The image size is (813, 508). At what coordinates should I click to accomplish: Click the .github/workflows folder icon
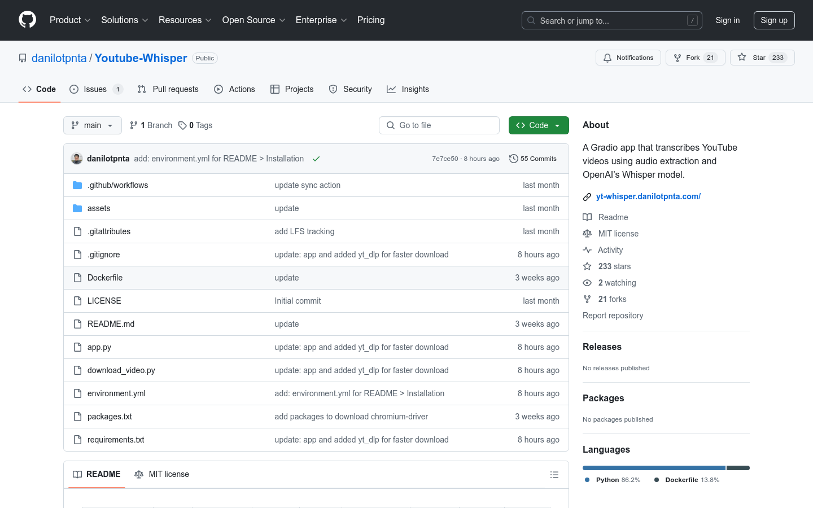pos(77,185)
